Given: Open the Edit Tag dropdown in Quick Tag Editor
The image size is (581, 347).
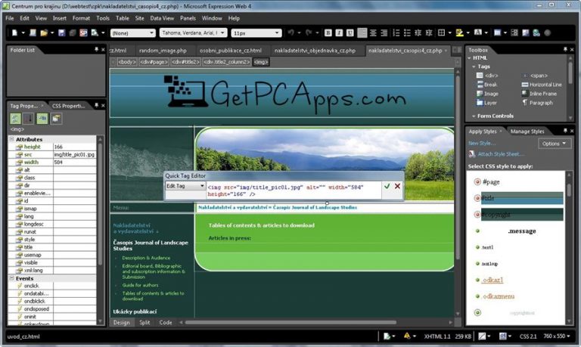Looking at the screenshot, I should (185, 186).
